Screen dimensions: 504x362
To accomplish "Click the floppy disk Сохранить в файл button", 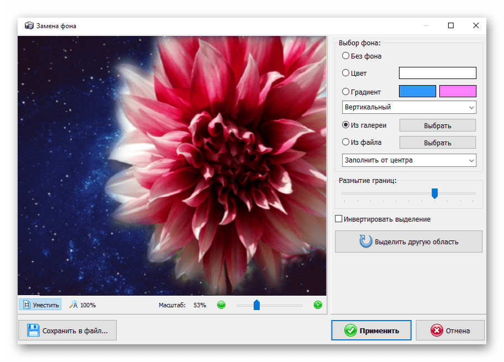I will tap(67, 330).
